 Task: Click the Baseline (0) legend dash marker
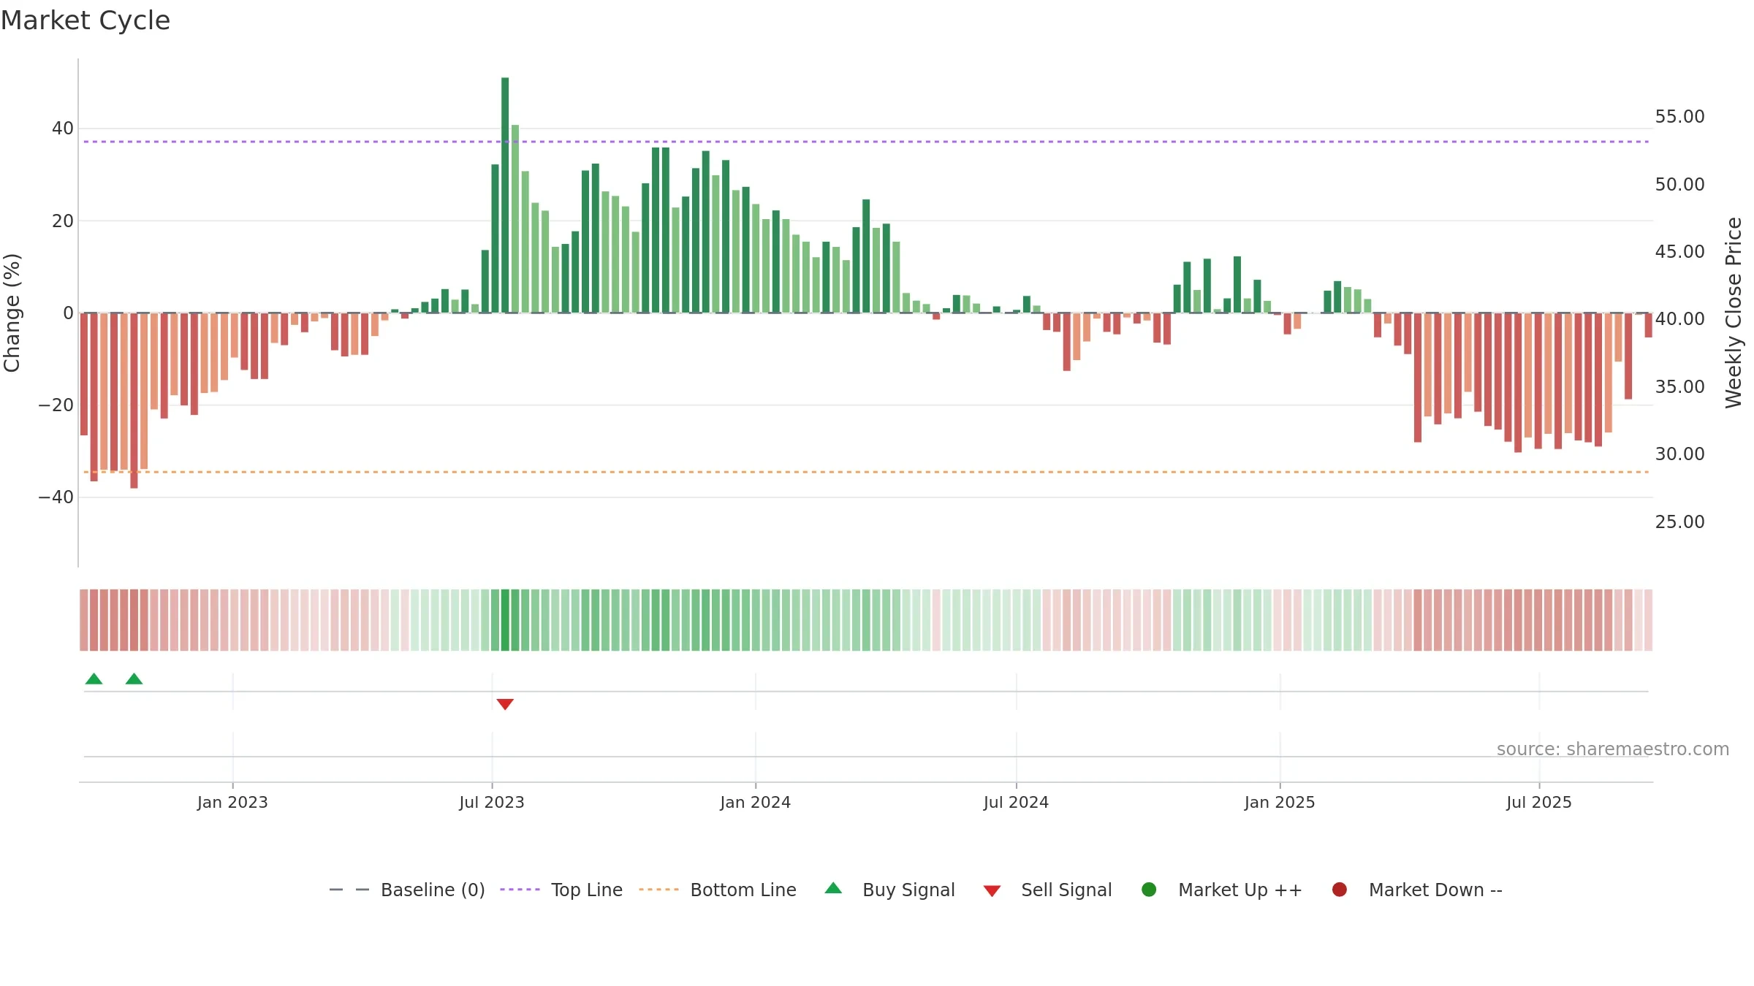pyautogui.click(x=349, y=890)
